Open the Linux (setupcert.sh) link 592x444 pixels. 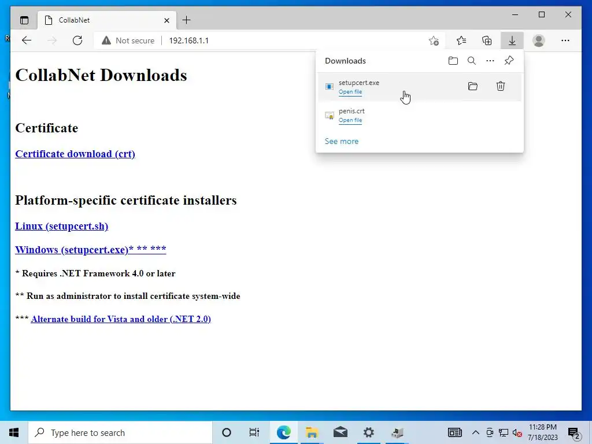coord(61,226)
